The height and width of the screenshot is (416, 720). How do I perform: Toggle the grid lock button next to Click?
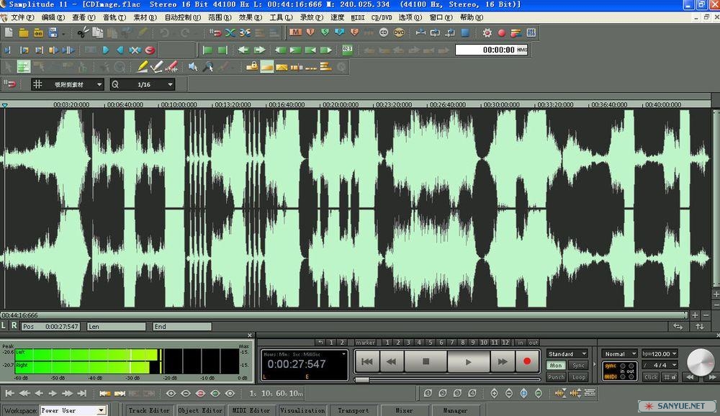click(x=670, y=377)
